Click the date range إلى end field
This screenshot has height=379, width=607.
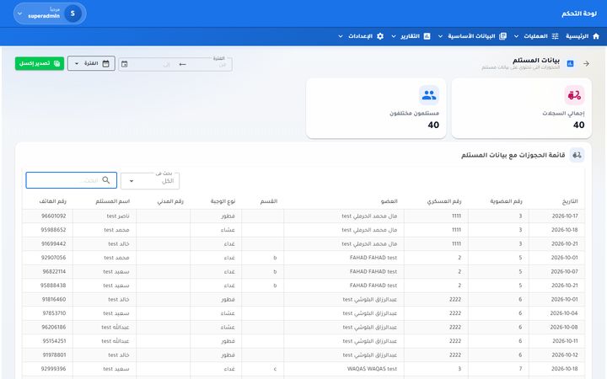(155, 64)
